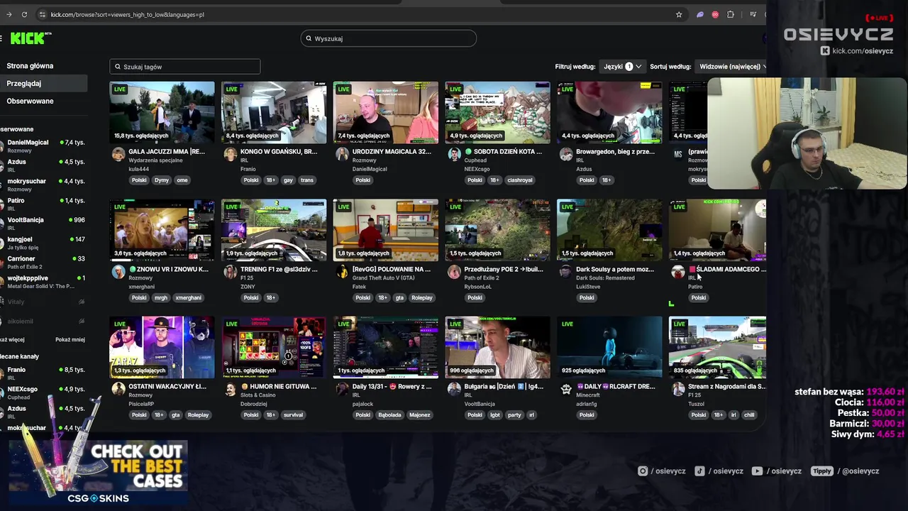Image resolution: width=908 pixels, height=511 pixels.
Task: Open Tuszol channel avatar
Action: pos(677,389)
